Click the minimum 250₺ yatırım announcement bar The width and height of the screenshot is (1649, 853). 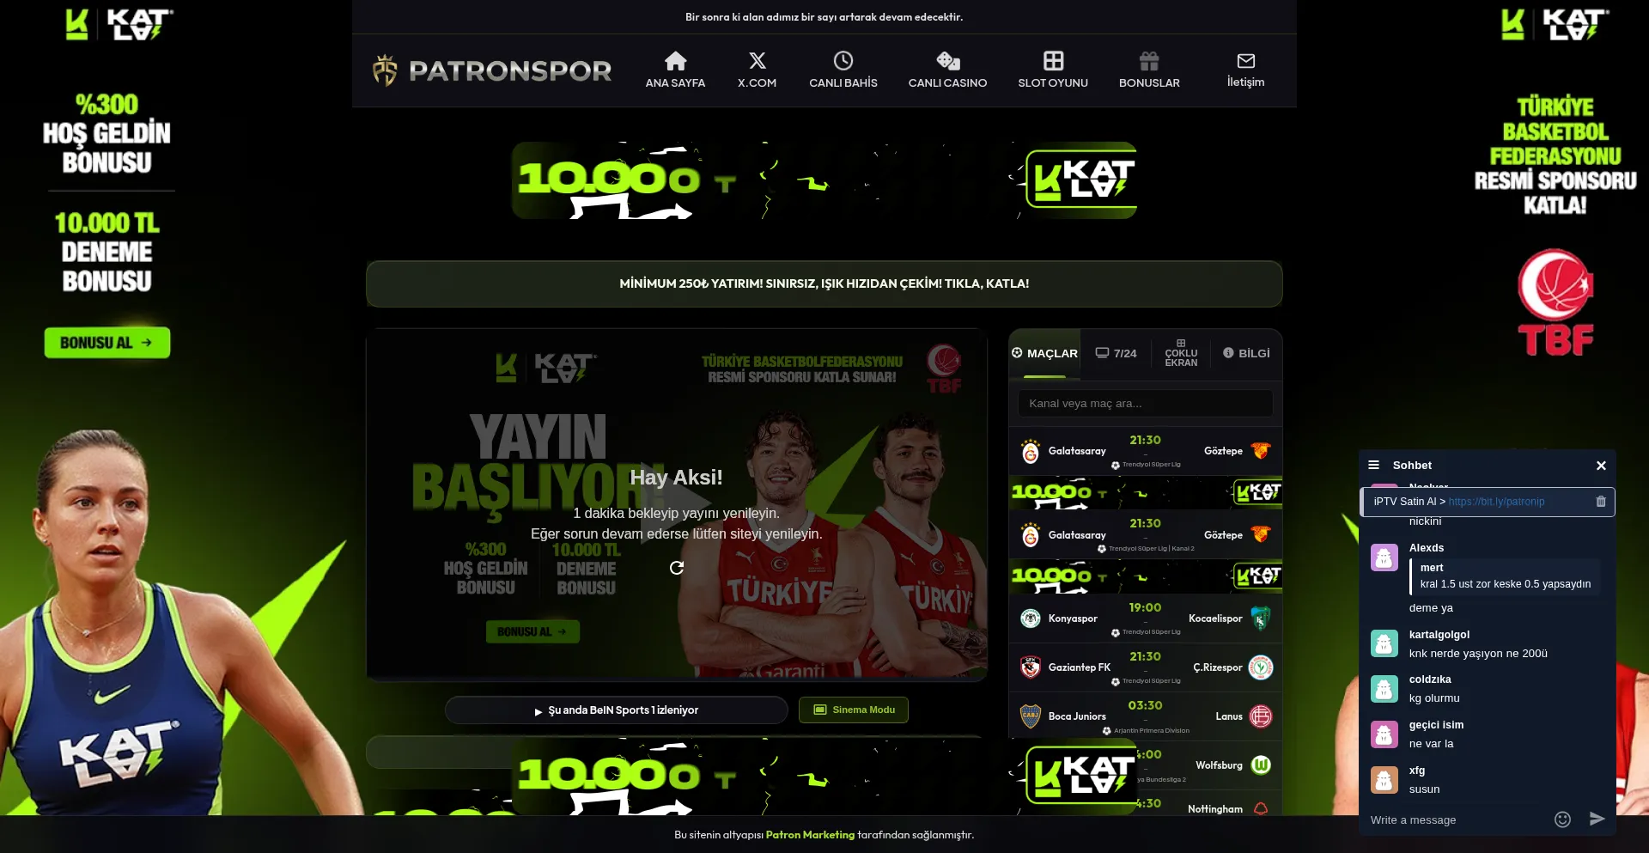click(824, 283)
